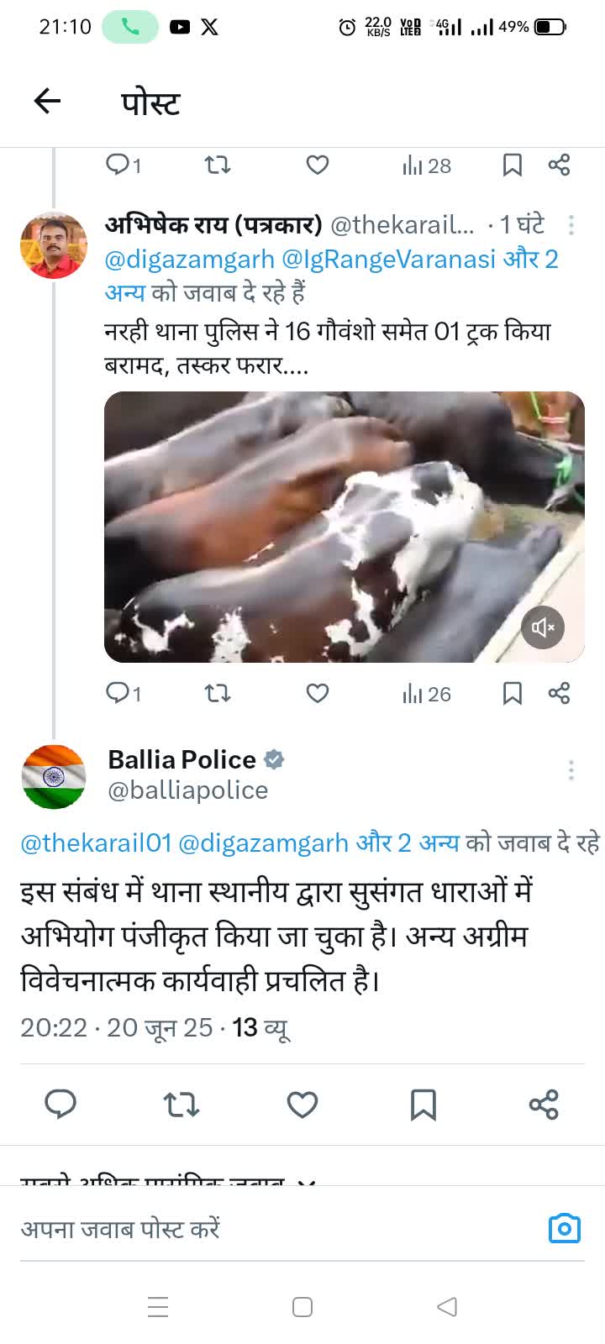
Task: Bookmark the Ballia Police post
Action: tap(423, 1105)
